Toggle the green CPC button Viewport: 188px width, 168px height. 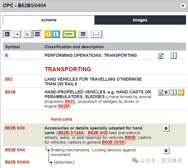point(69,34)
